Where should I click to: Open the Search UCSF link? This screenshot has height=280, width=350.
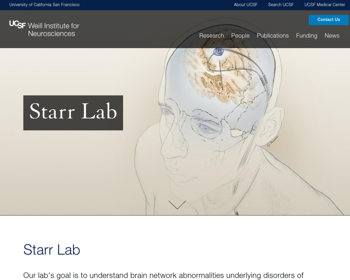coord(281,5)
